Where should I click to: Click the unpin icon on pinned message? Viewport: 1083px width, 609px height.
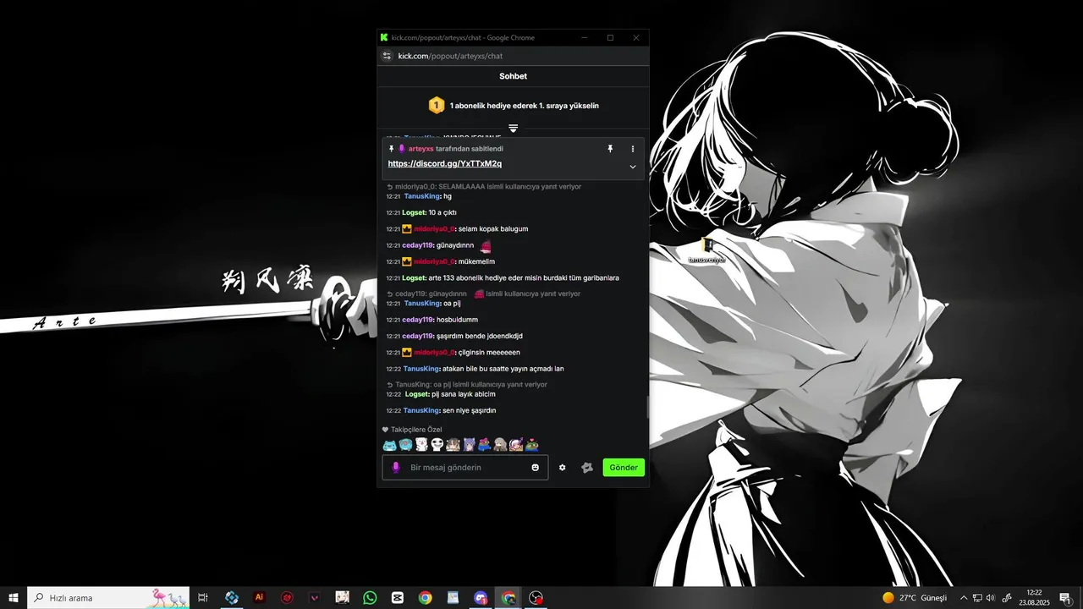point(609,149)
